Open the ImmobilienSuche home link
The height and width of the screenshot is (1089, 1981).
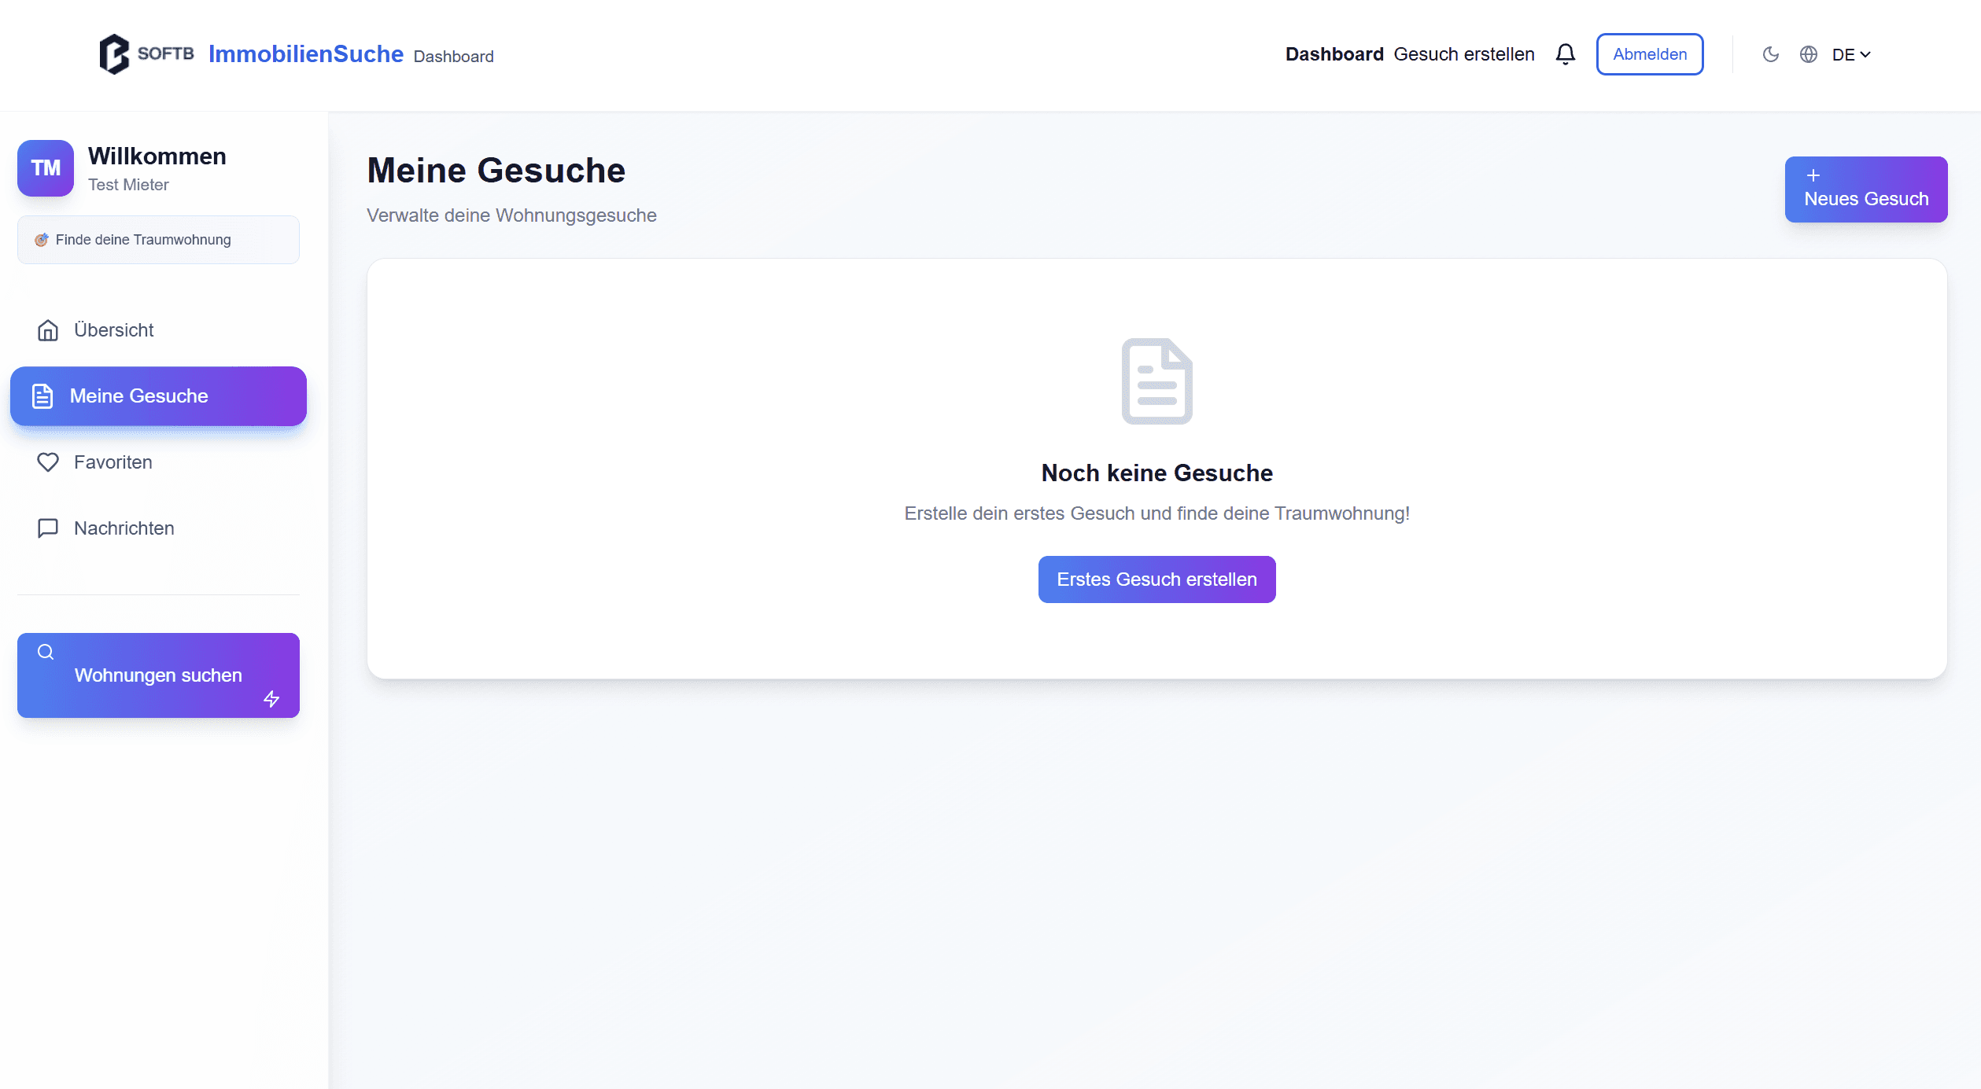tap(305, 54)
